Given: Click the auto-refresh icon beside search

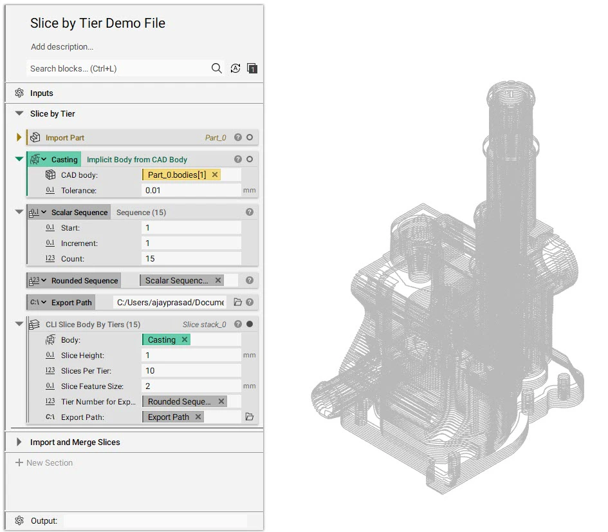Looking at the screenshot, I should pos(235,68).
